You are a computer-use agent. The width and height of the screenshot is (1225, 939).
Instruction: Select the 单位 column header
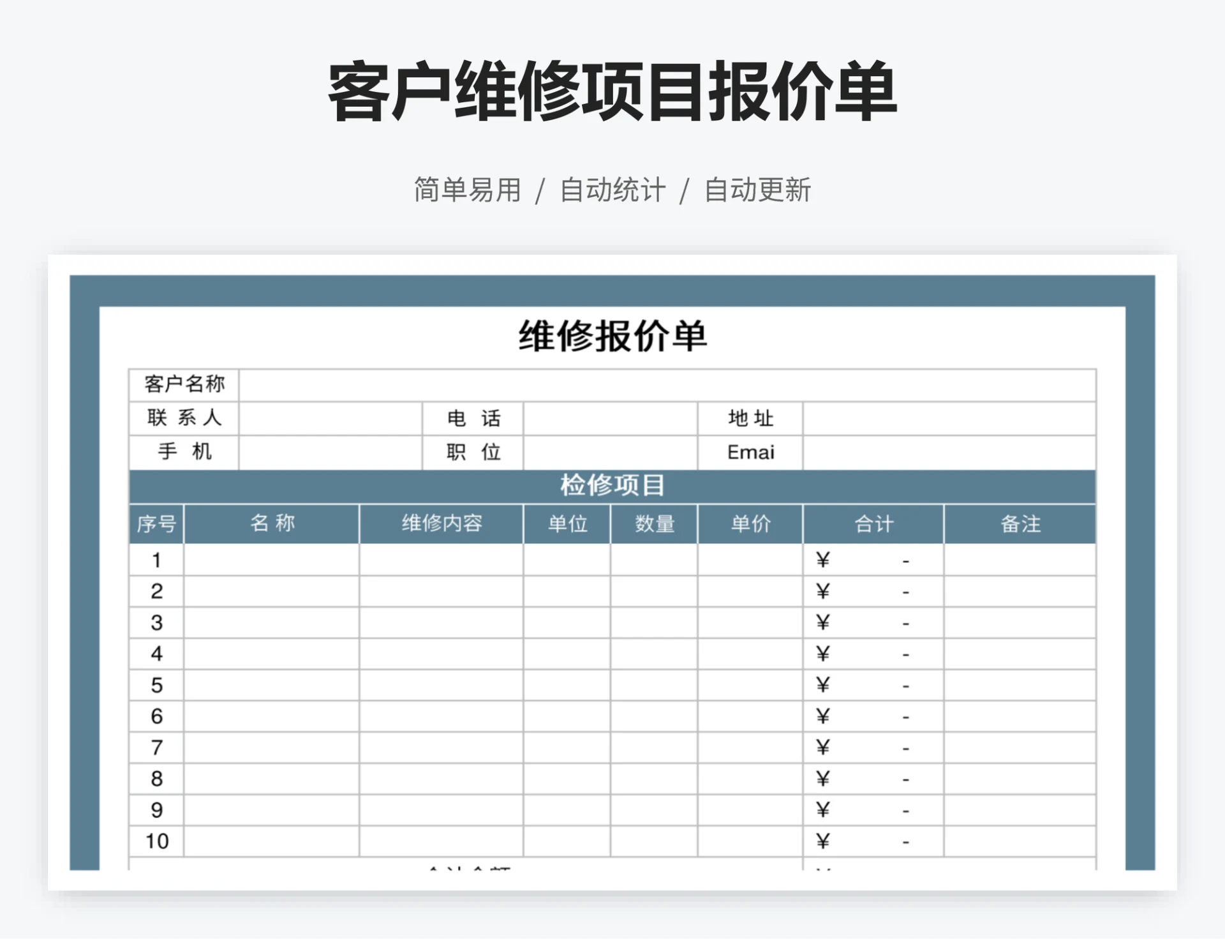pyautogui.click(x=567, y=524)
